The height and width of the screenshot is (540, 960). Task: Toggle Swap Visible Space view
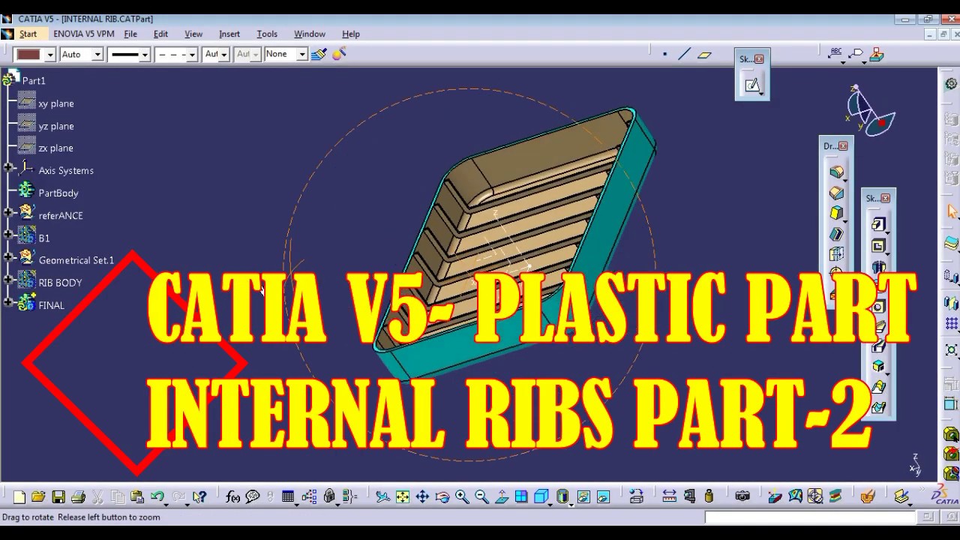[604, 496]
